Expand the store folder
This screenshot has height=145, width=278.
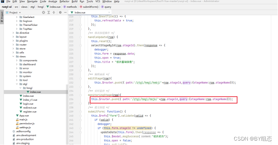point(13,48)
